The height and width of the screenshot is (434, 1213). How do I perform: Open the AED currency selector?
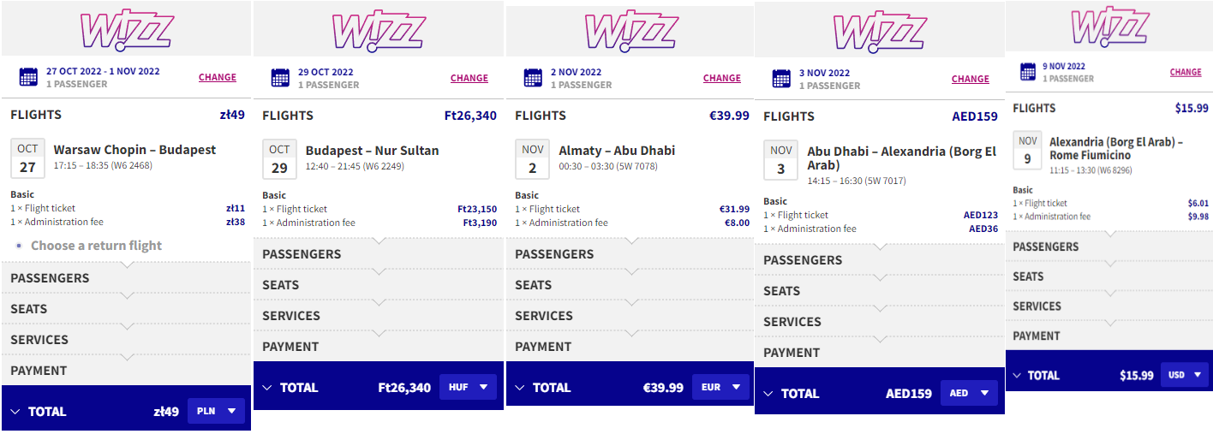point(969,393)
